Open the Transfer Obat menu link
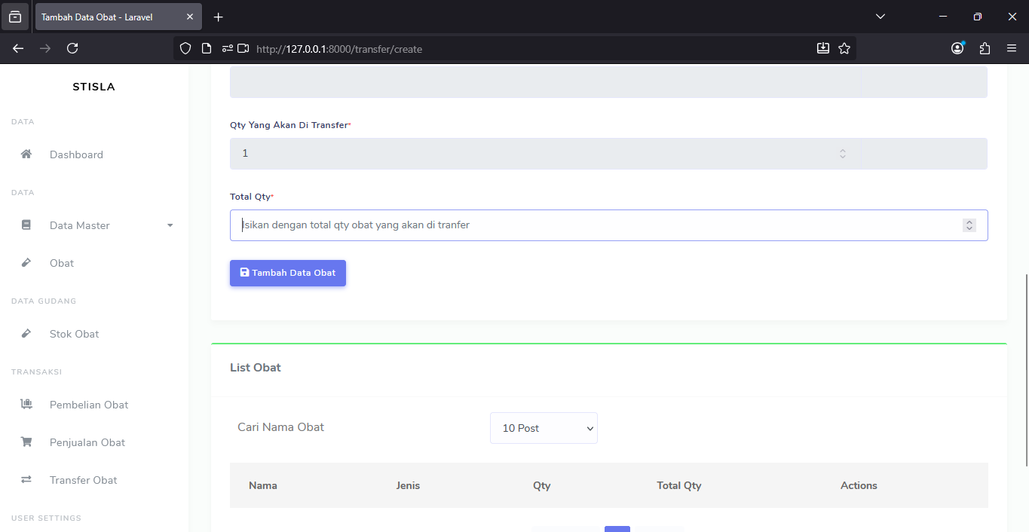This screenshot has height=532, width=1029. pyautogui.click(x=83, y=480)
